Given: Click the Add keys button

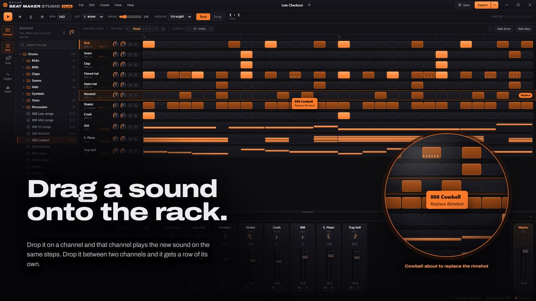Looking at the screenshot, I should coord(524,29).
